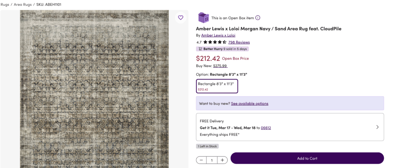Click the star rating icons
Image resolution: width=393 pixels, height=168 pixels.
click(215, 42)
